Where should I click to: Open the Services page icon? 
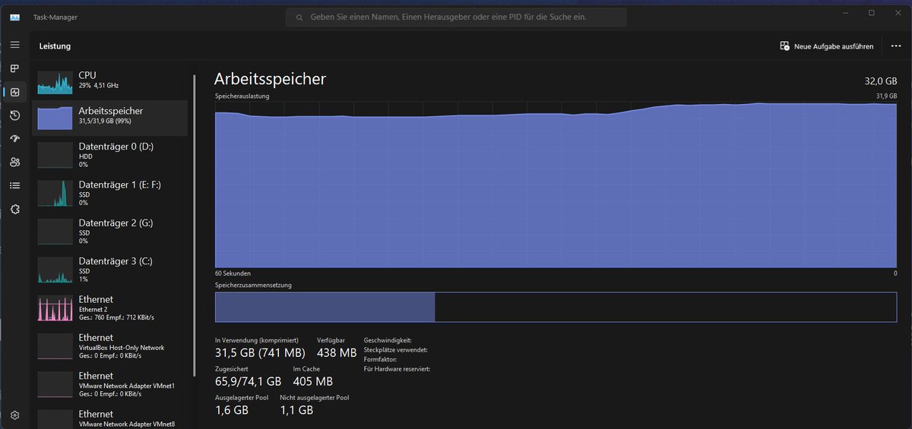pyautogui.click(x=14, y=209)
